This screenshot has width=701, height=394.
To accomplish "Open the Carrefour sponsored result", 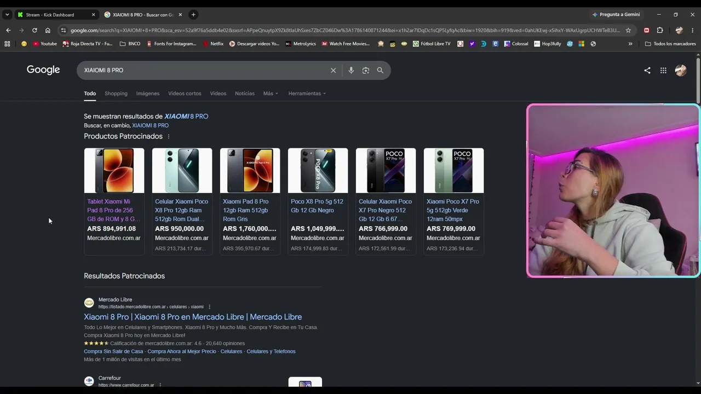I will 110,378.
